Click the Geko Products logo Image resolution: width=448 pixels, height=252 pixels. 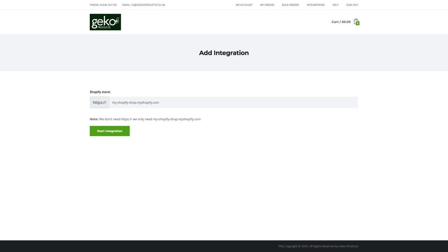point(105,22)
